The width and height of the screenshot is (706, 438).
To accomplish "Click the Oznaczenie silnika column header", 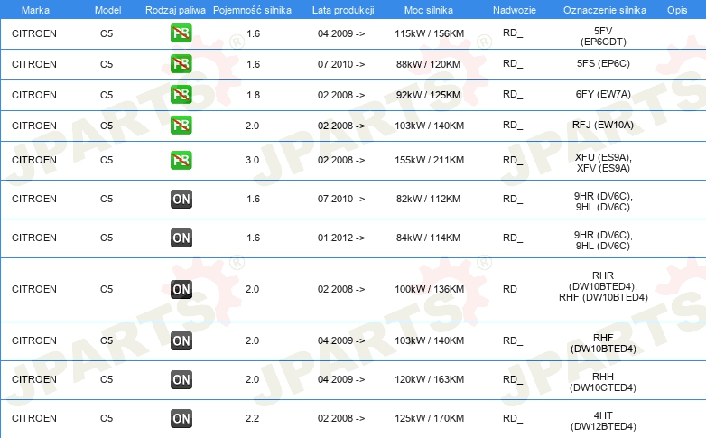I will click(x=604, y=10).
